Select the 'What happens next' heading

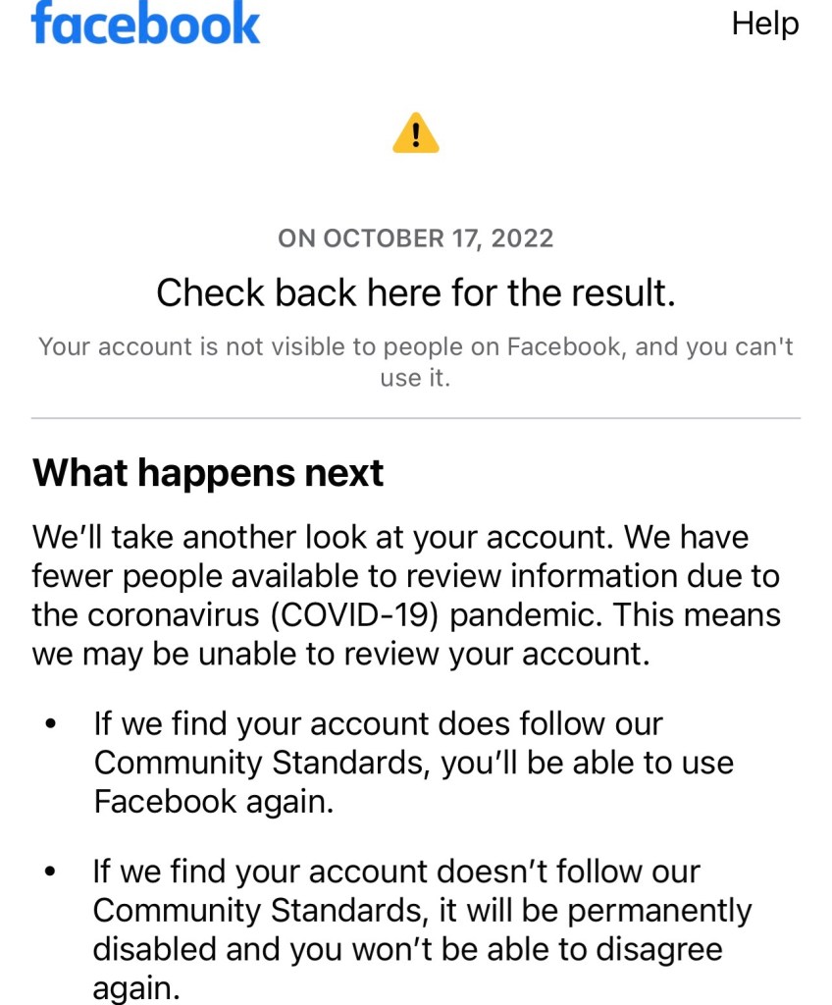(x=208, y=473)
